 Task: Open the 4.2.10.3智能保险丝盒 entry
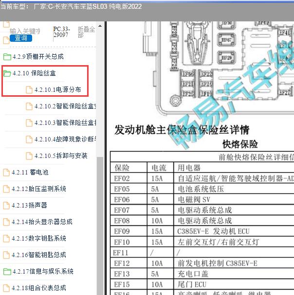click(x=65, y=122)
